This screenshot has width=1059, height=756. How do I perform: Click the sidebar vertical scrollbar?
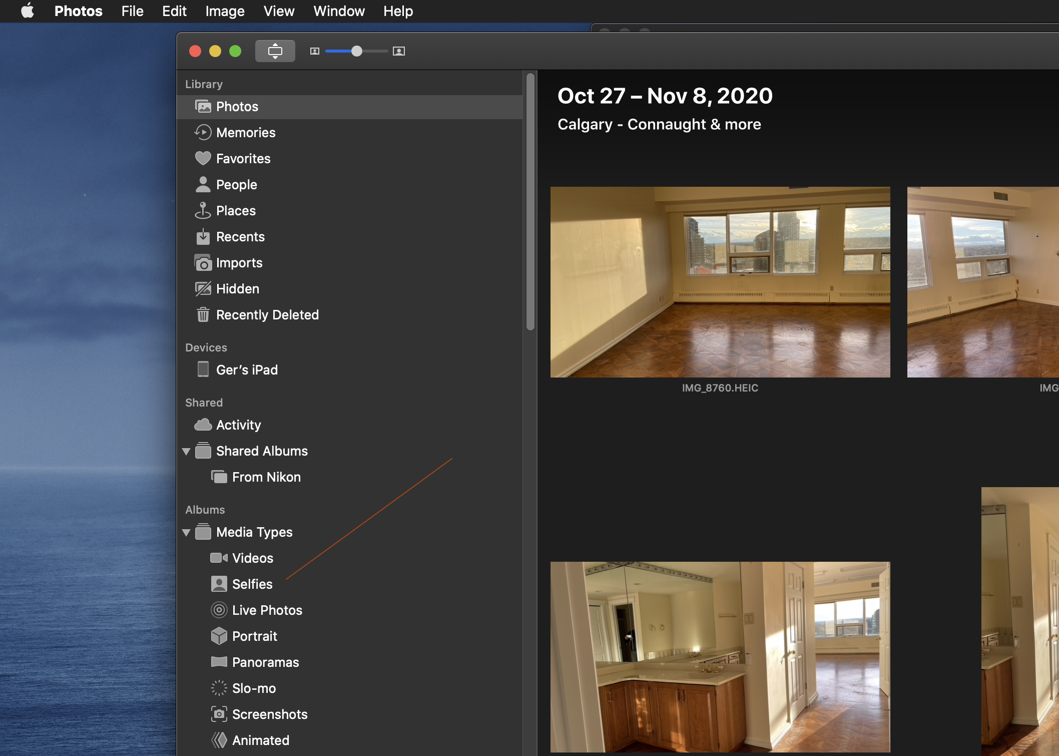pos(531,200)
